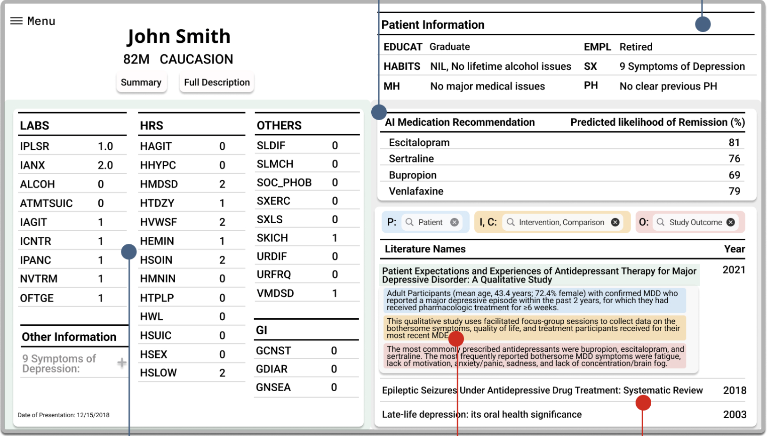Viewport: 767px width, 436px height.
Task: Click the yellow highlighted intervention summary text
Action: tap(534, 328)
